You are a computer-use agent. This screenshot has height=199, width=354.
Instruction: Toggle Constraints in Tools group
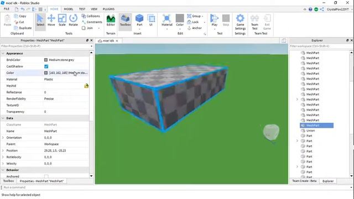(92, 22)
